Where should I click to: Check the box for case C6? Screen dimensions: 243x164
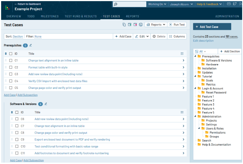pyautogui.click(x=17, y=119)
